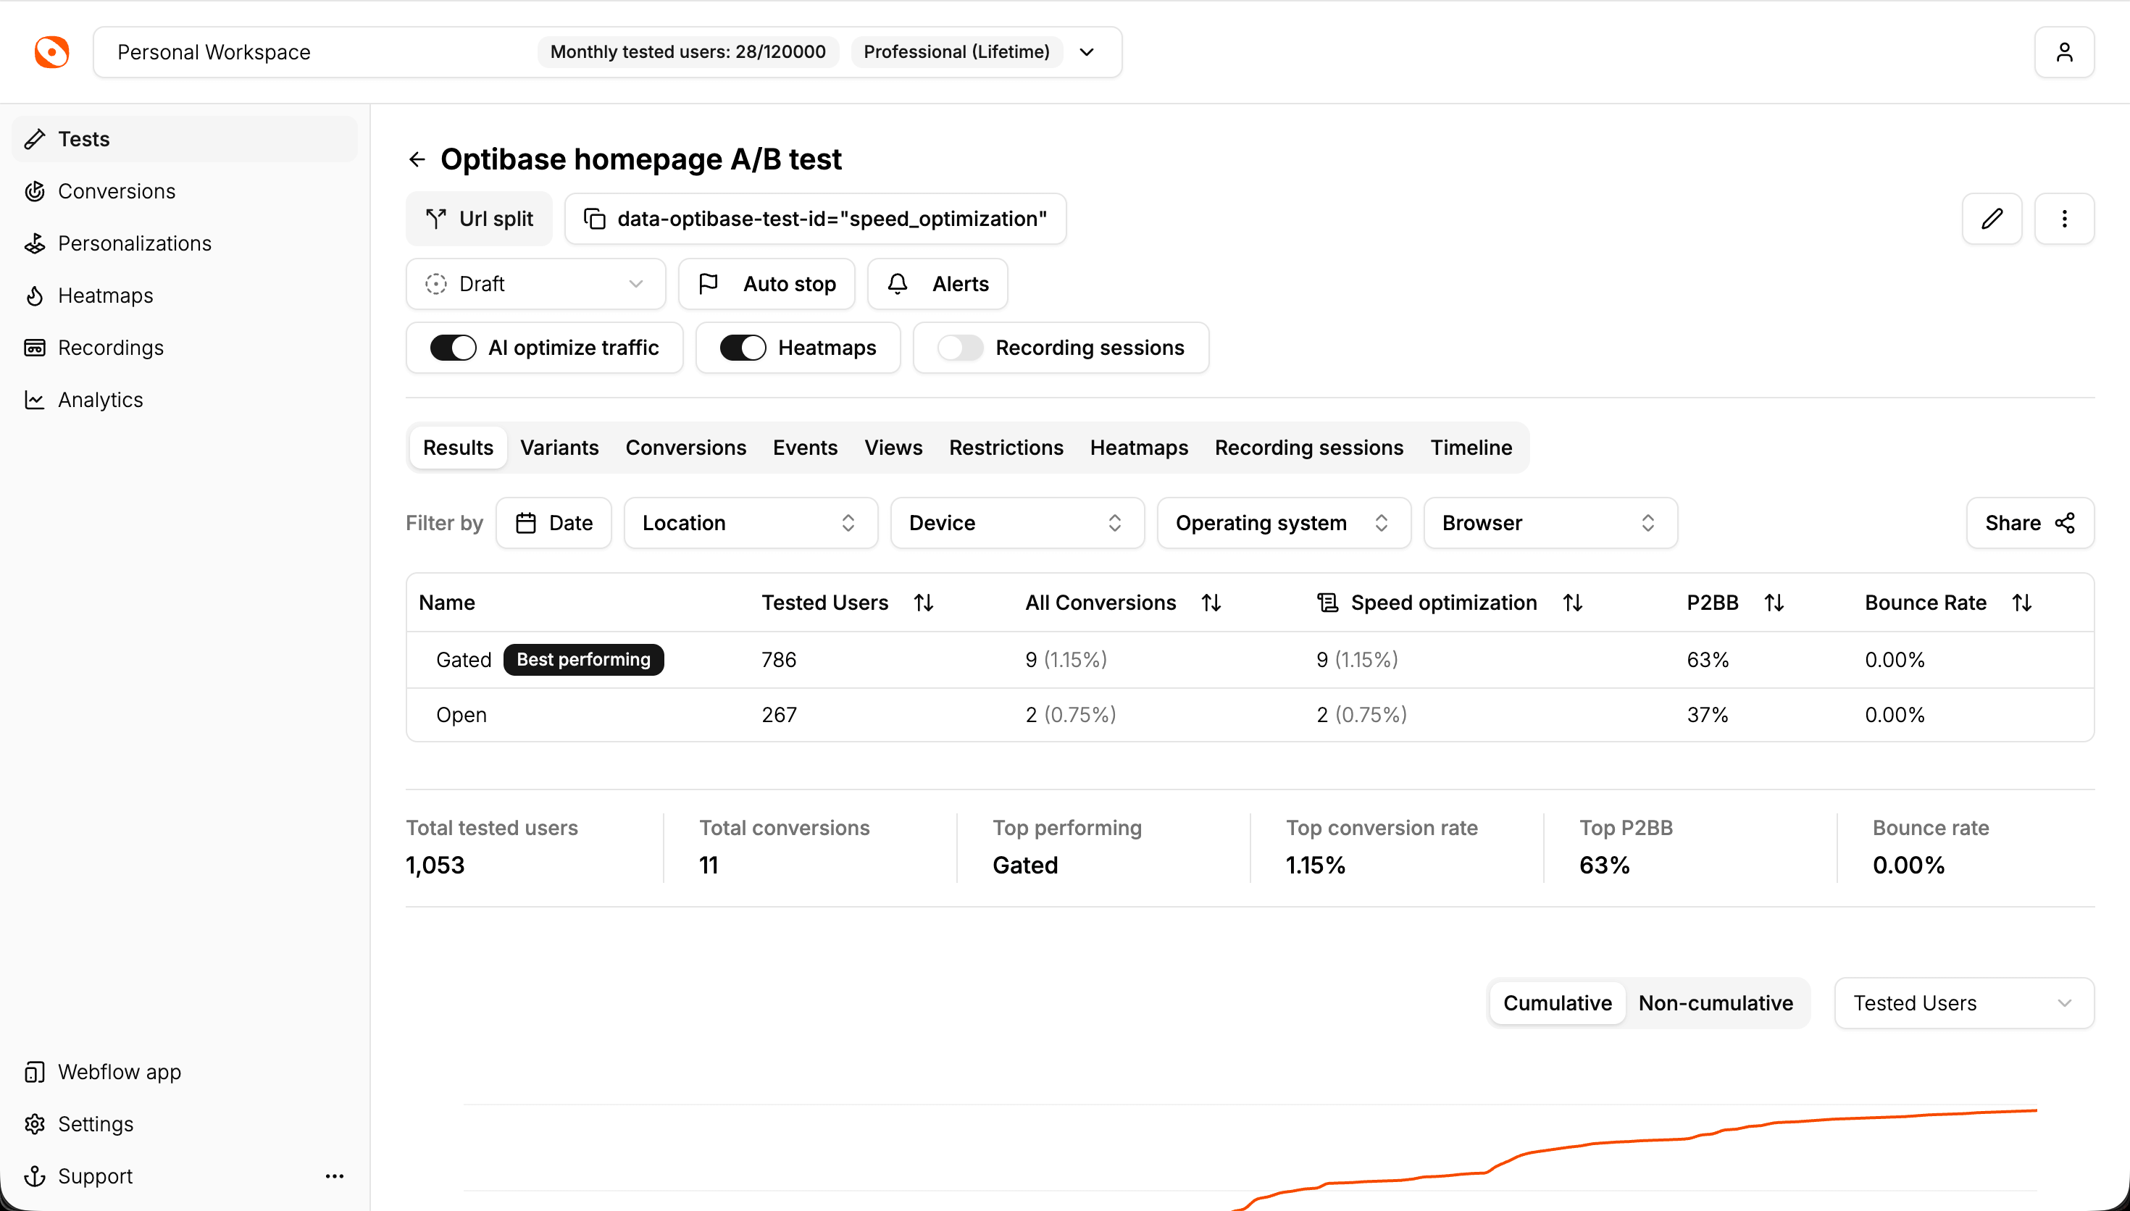
Task: Sort the P2BB column
Action: 1774,602
